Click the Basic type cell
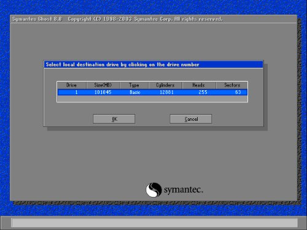 135,92
